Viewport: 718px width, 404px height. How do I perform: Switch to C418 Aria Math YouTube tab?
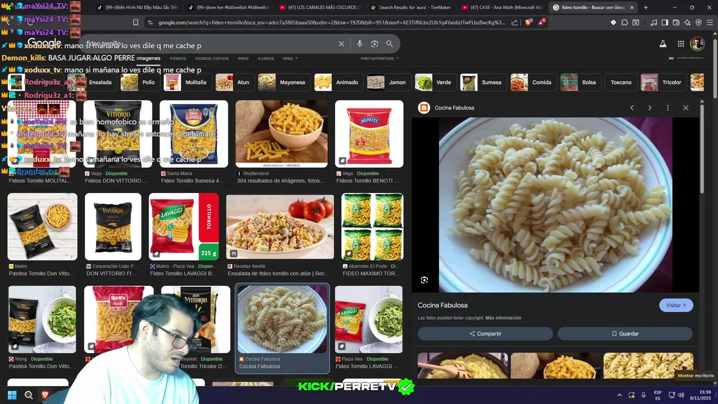click(x=502, y=7)
